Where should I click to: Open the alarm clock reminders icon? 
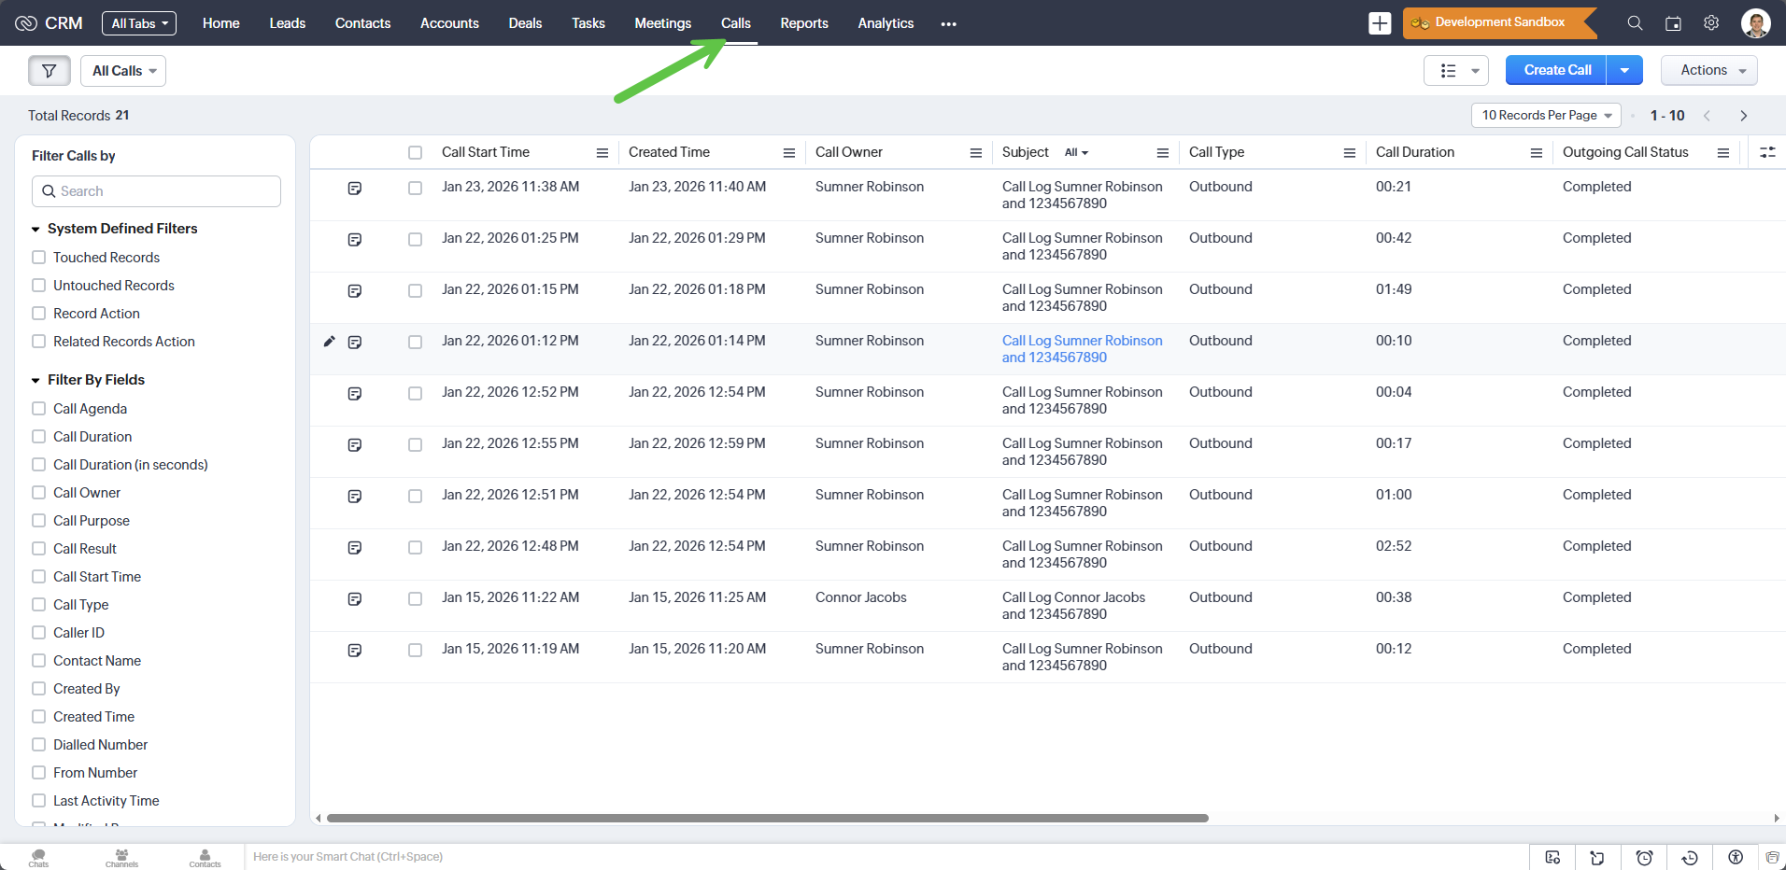coord(1644,857)
